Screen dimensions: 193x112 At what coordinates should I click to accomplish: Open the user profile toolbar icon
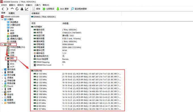pos(22,9)
